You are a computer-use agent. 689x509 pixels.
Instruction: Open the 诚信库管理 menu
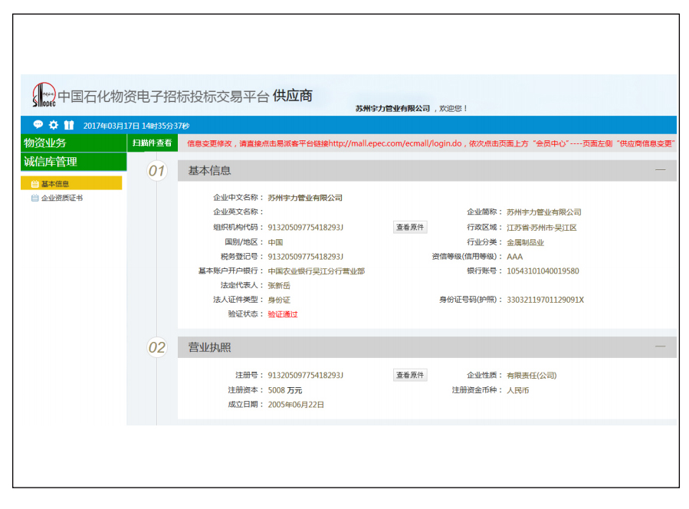tap(74, 162)
